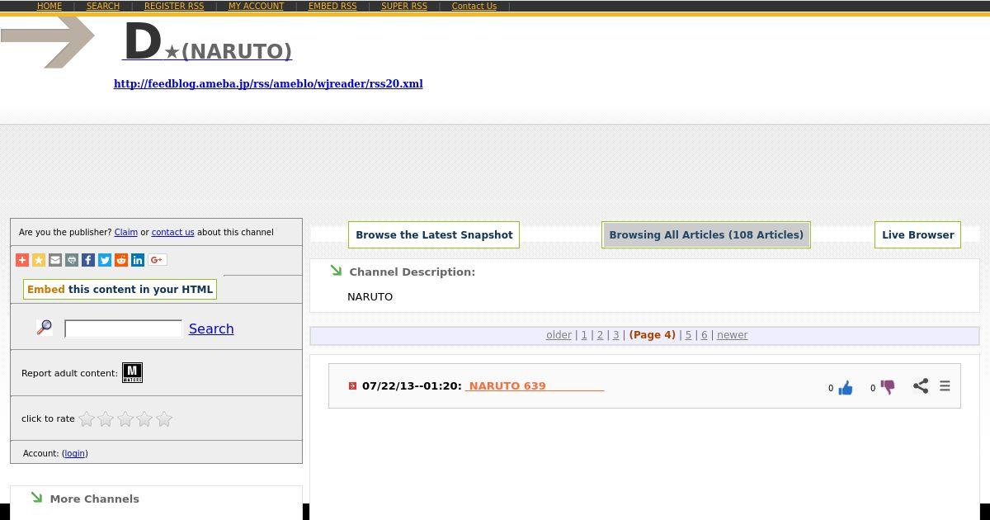This screenshot has width=990, height=520.
Task: Go to newer articles page
Action: pos(733,335)
